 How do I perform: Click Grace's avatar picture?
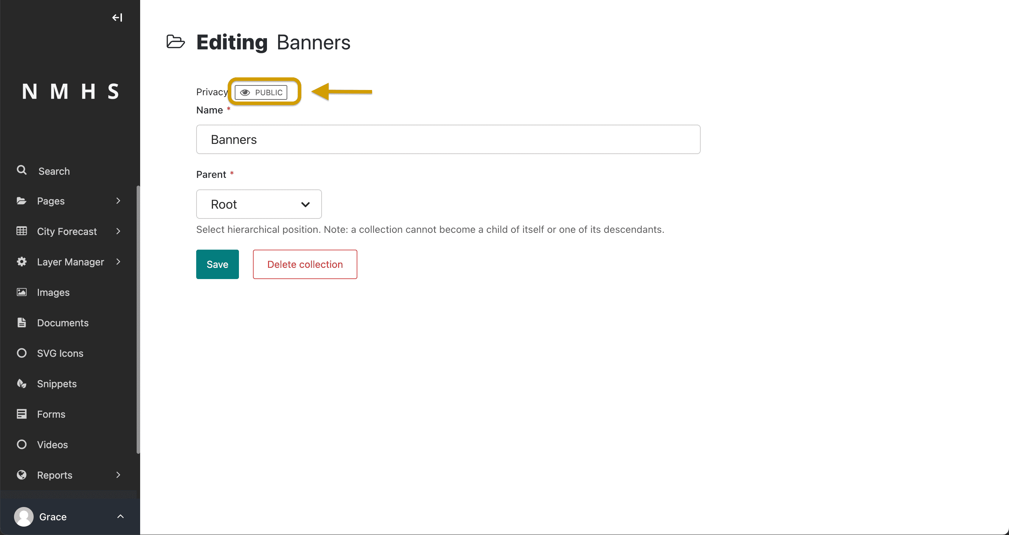[24, 516]
